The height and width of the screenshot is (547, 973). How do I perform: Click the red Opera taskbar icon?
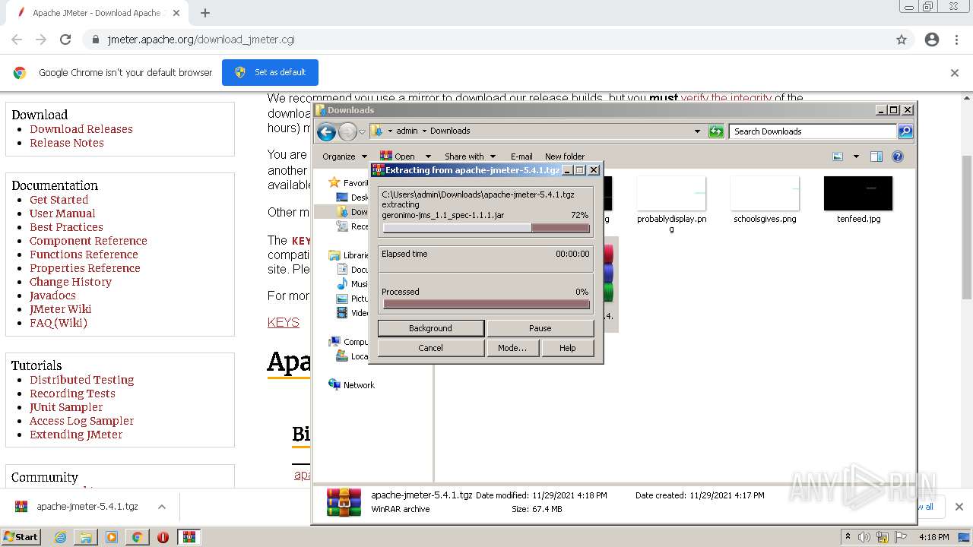[x=163, y=537]
